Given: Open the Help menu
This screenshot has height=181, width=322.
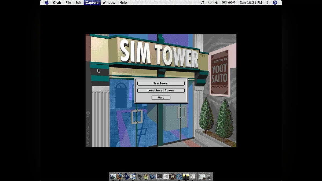Looking at the screenshot, I should pos(123,3).
